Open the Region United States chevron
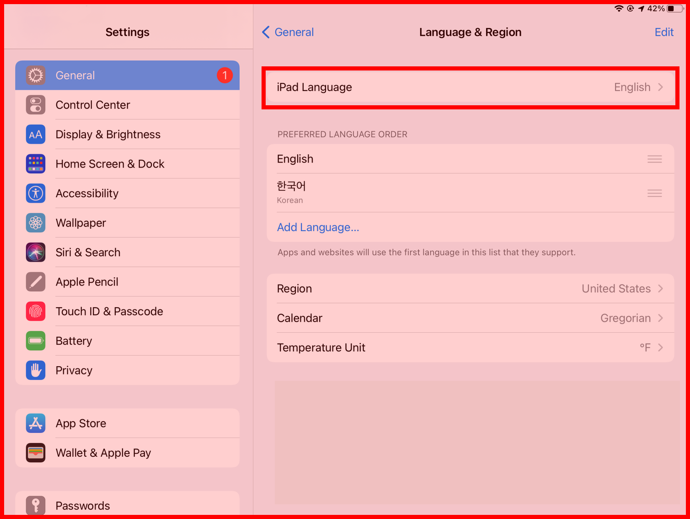 click(x=661, y=289)
